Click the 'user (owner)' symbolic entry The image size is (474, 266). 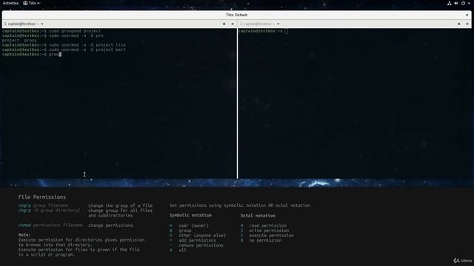coord(193,225)
